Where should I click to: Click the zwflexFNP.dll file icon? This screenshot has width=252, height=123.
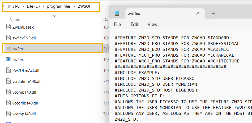8,38
